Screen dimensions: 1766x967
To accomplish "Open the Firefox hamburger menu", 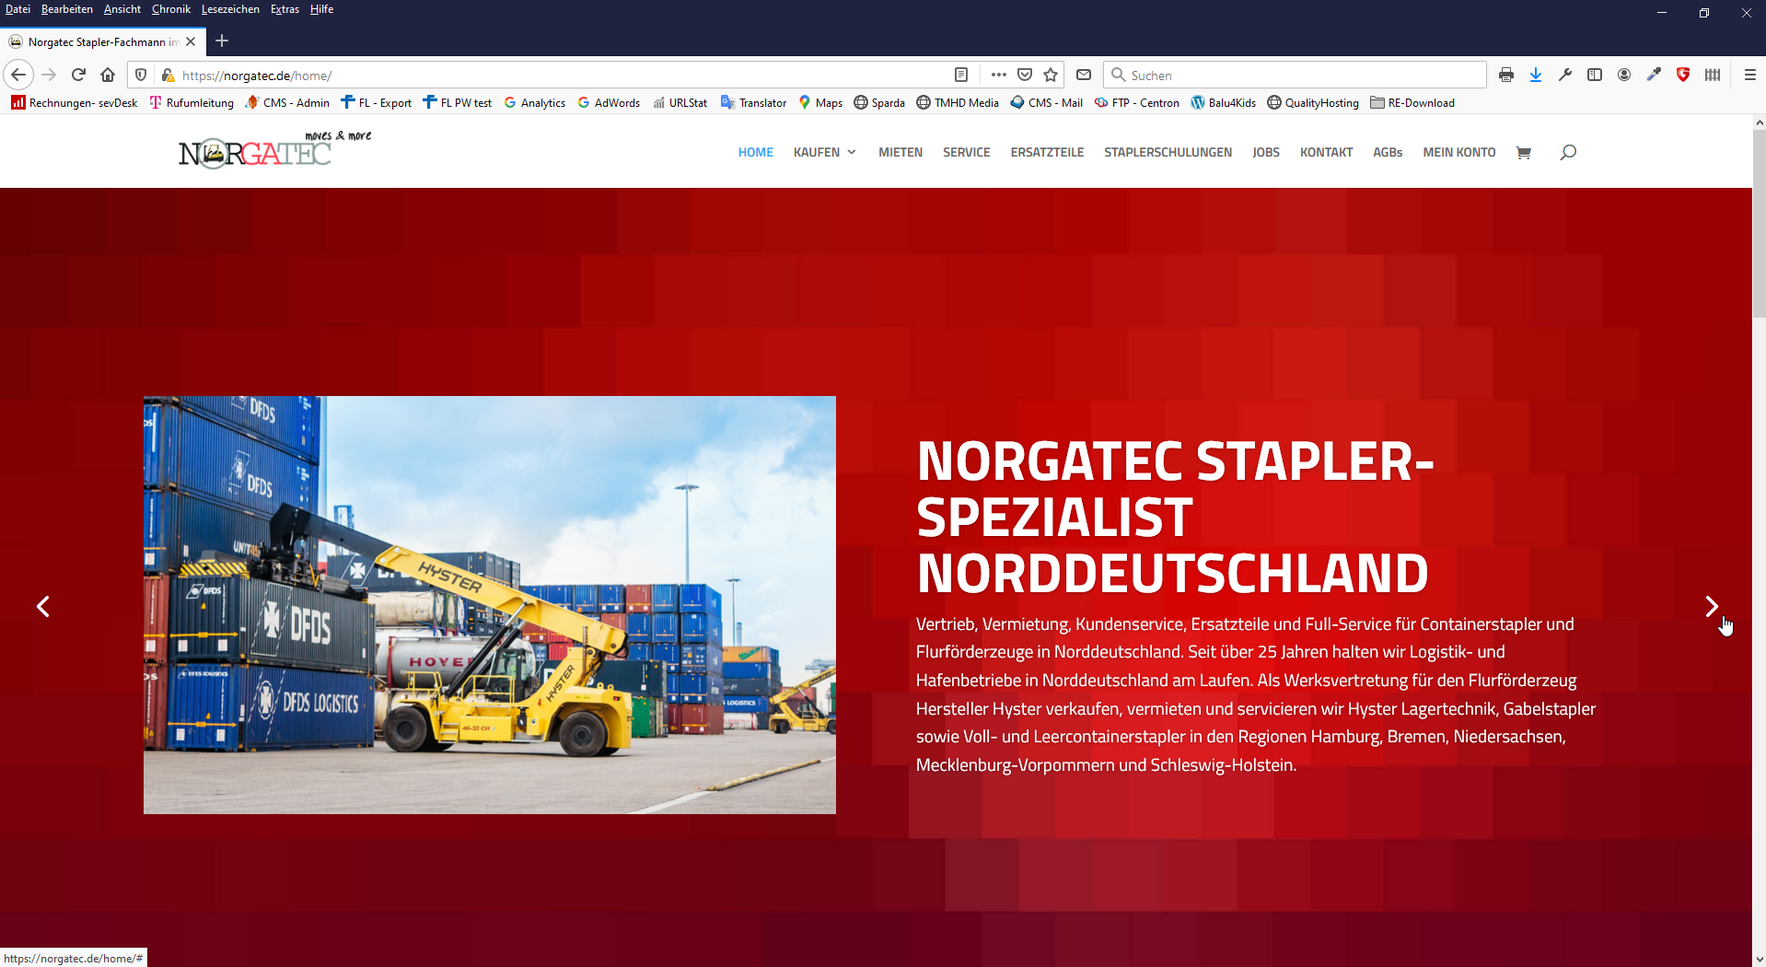I will coord(1750,75).
